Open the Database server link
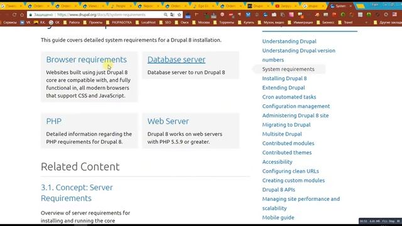 click(177, 60)
